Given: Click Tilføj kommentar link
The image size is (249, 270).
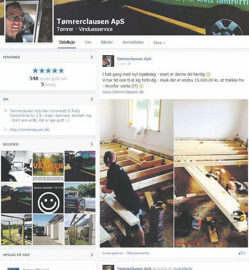Looking at the screenshot, I should 138,253.
